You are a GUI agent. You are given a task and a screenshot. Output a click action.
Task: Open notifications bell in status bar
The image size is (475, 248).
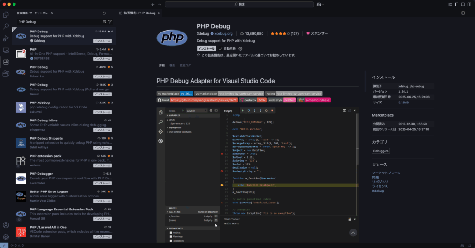469,245
